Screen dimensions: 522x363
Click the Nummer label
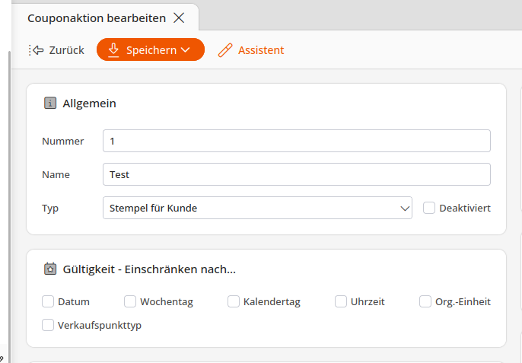[x=63, y=142]
